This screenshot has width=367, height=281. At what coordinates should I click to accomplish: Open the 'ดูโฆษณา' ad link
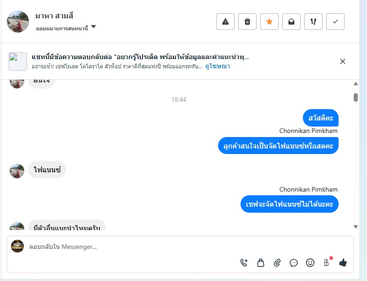coord(218,66)
